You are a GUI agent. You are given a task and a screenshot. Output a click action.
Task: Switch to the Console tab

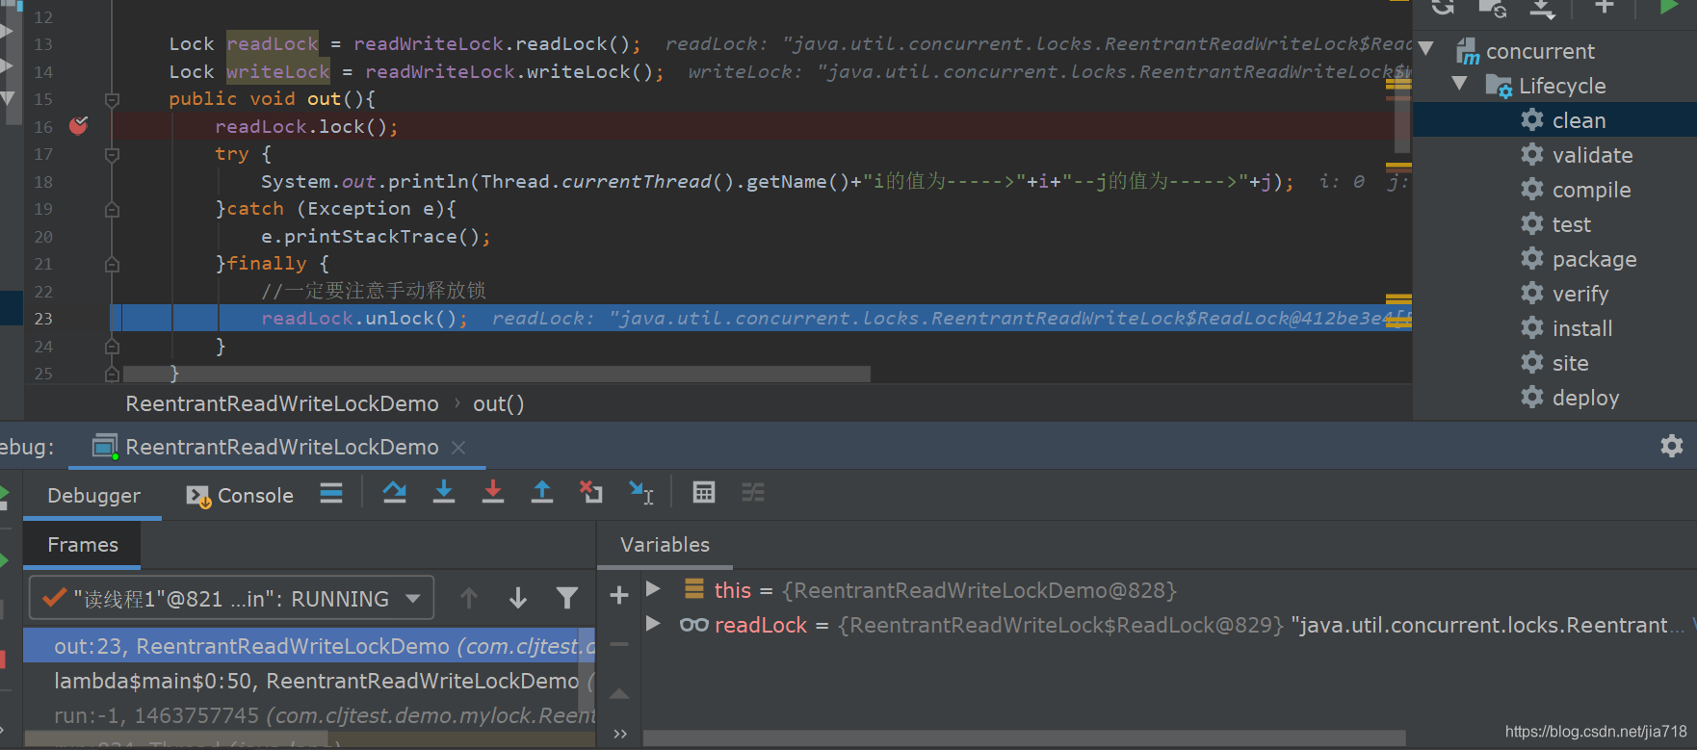240,495
